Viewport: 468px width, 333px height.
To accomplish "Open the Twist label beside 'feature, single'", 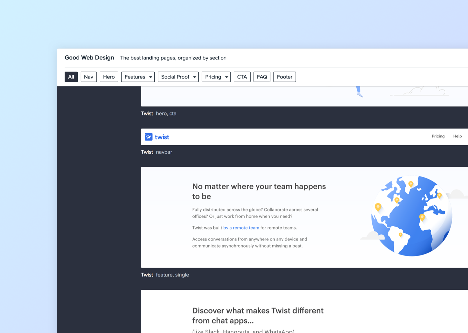I will (147, 275).
